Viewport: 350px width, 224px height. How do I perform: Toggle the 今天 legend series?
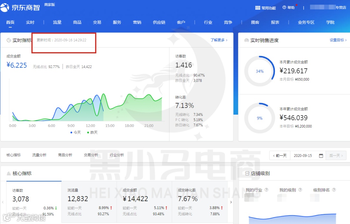pos(76,132)
